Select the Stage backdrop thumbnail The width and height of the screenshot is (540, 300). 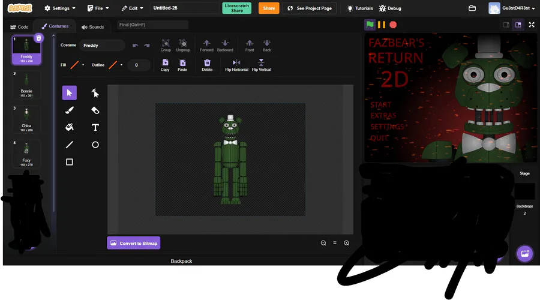click(x=524, y=191)
